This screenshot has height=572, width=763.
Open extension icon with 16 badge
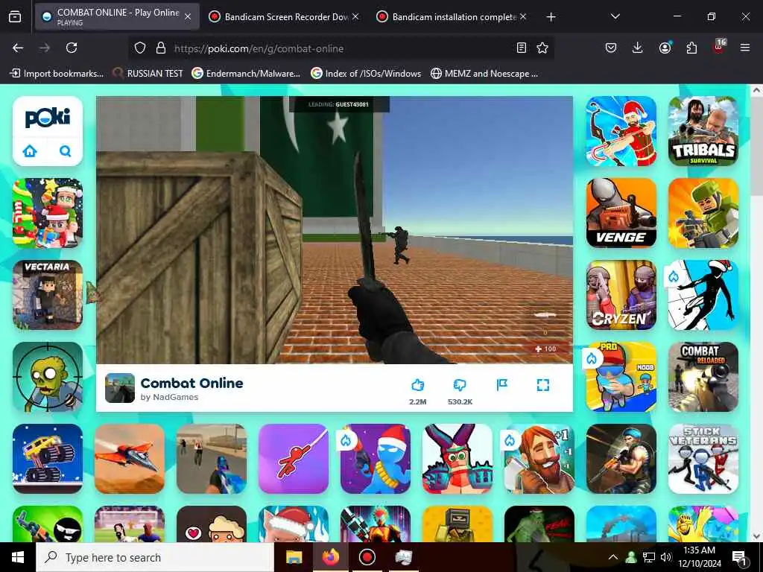coord(719,47)
